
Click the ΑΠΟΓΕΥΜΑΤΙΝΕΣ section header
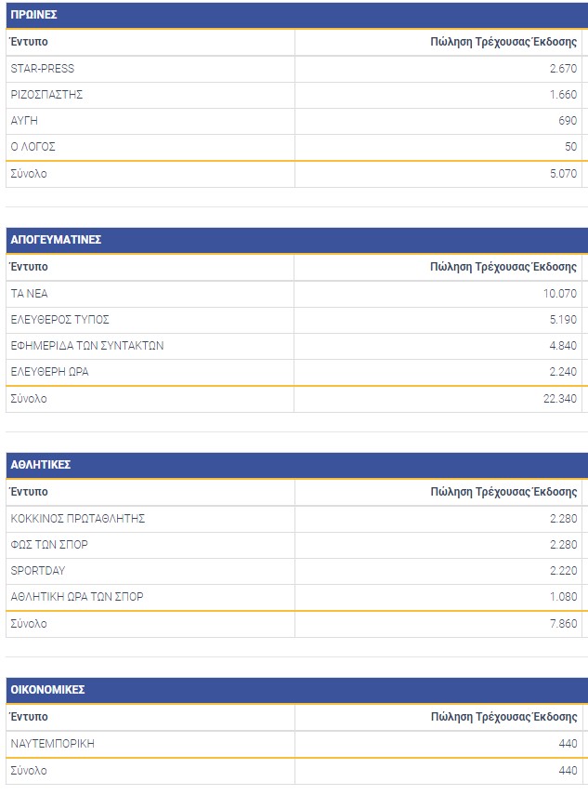56,240
